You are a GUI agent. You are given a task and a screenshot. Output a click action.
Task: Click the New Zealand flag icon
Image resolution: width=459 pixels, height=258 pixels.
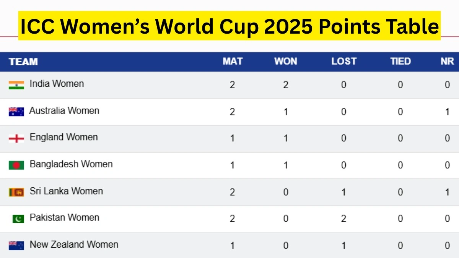[x=16, y=245]
